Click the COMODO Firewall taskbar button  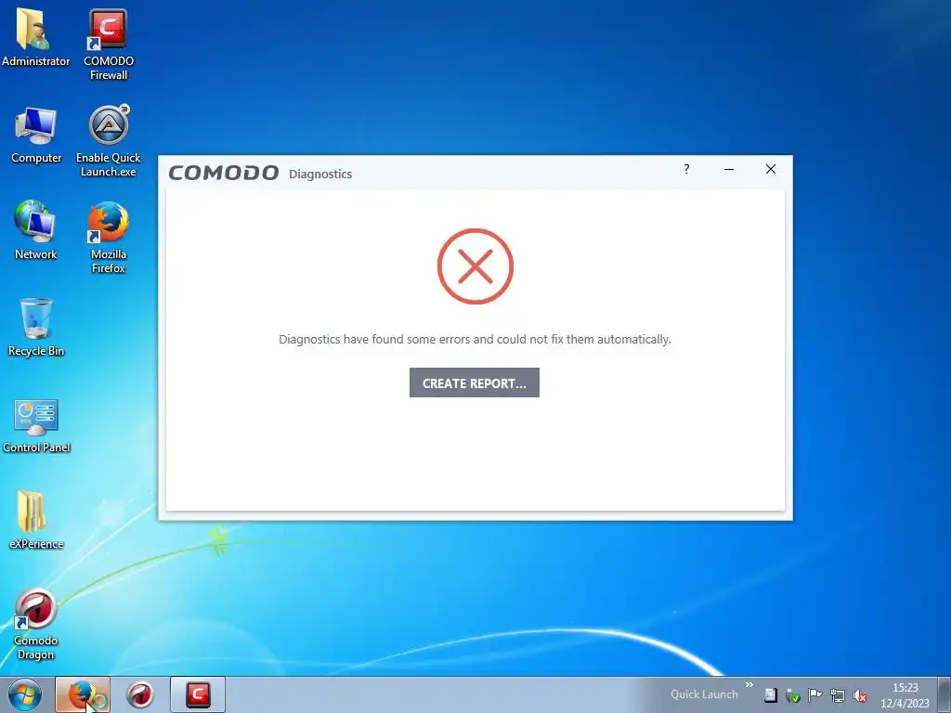[198, 694]
